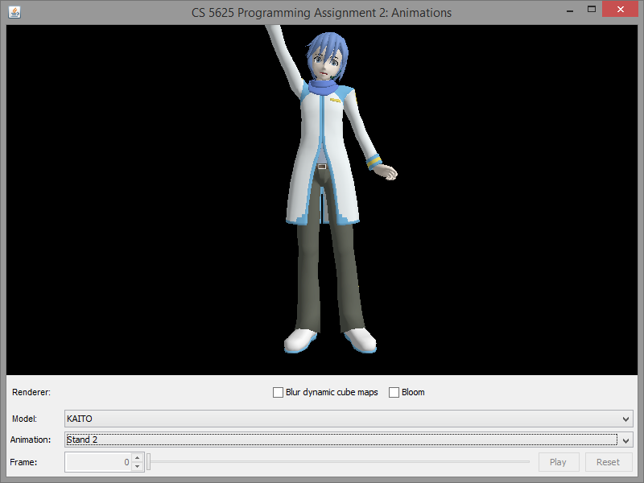Click the Model combo box arrow
This screenshot has width=644, height=483.
click(625, 419)
